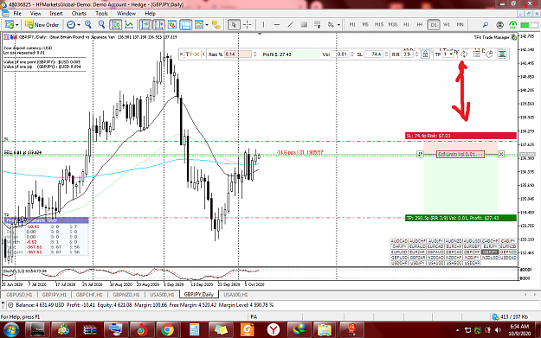Click the green signals icon
Screen dimensions: 541x338
tap(513, 25)
